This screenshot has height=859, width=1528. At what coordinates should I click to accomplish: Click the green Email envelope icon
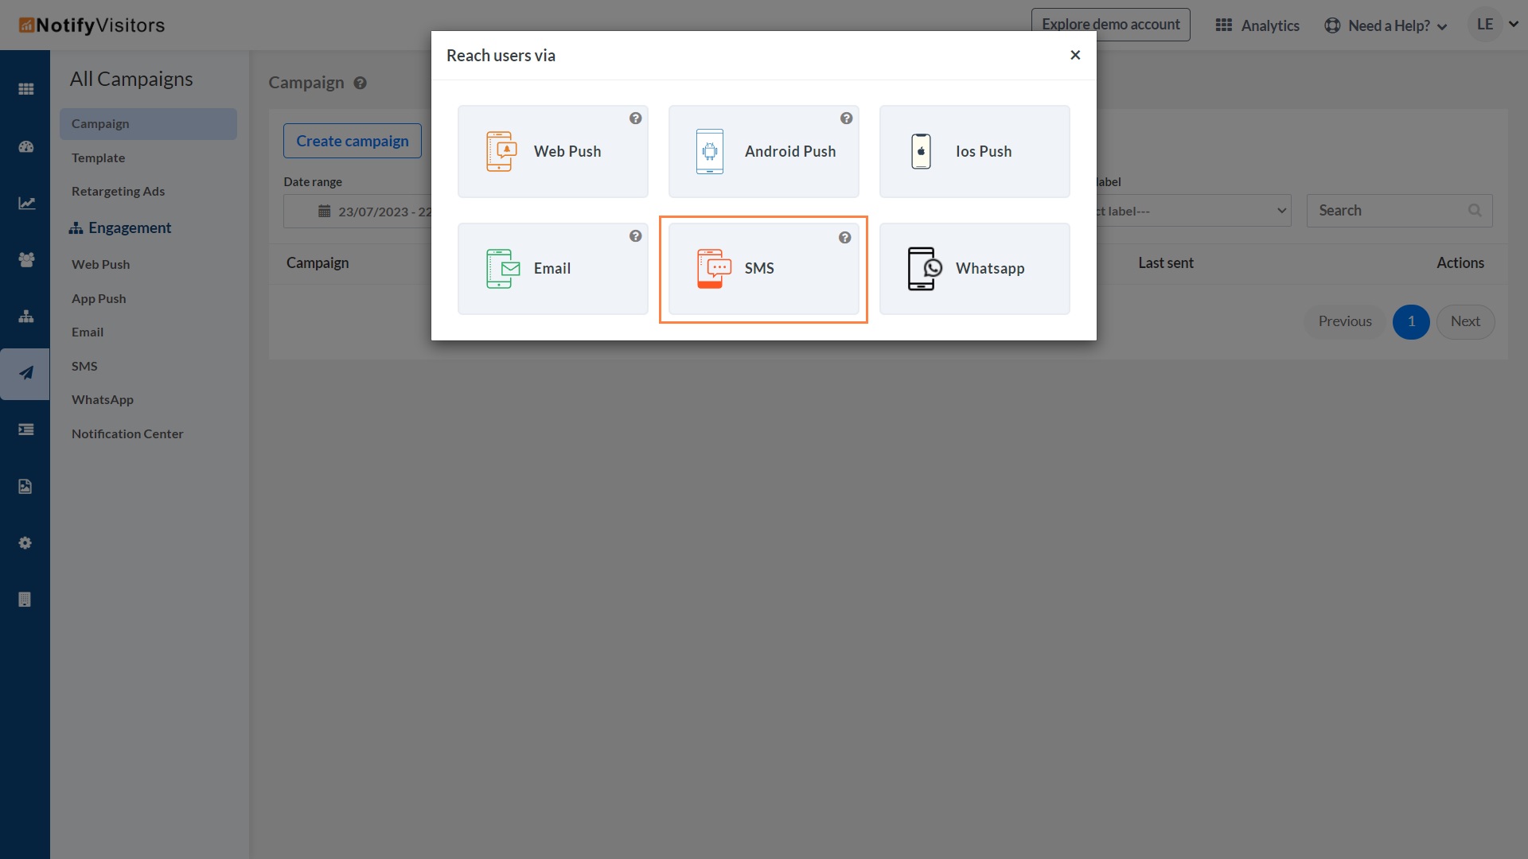click(502, 269)
